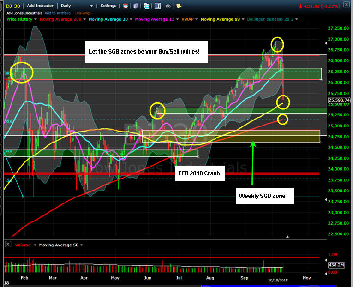The height and width of the screenshot is (287, 353).
Task: Expand Moving Average 200 indicator menu
Action: tap(84, 19)
